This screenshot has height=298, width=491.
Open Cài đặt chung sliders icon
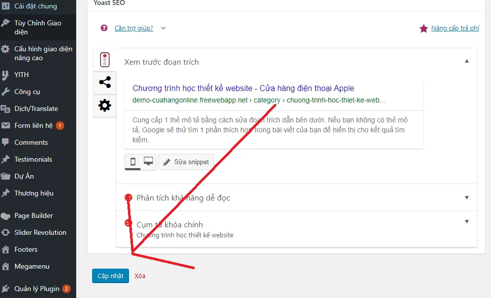pos(5,5)
